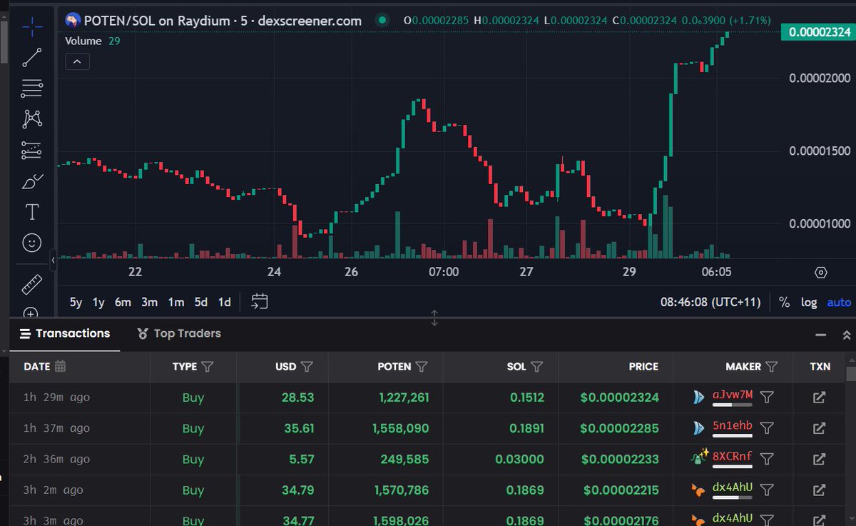Select the XABCD pattern tool

pos(31,119)
